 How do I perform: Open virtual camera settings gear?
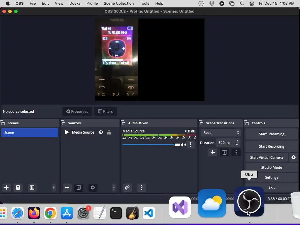pos(294,157)
